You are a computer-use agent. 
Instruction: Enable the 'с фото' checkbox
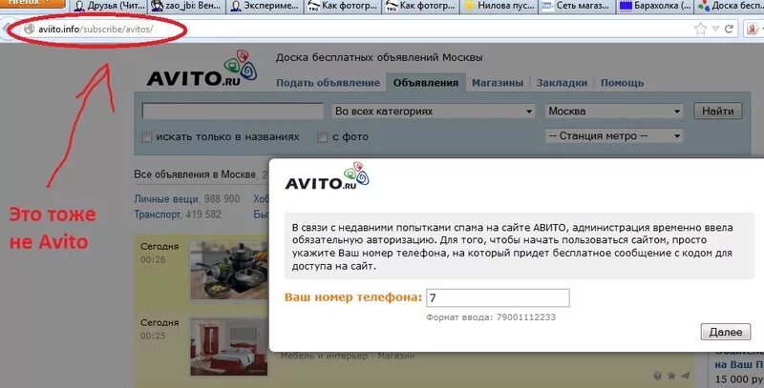[322, 137]
